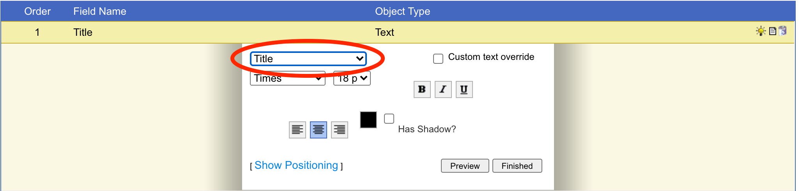Click the light bulb icon in Title row
The width and height of the screenshot is (800, 191).
[761, 31]
